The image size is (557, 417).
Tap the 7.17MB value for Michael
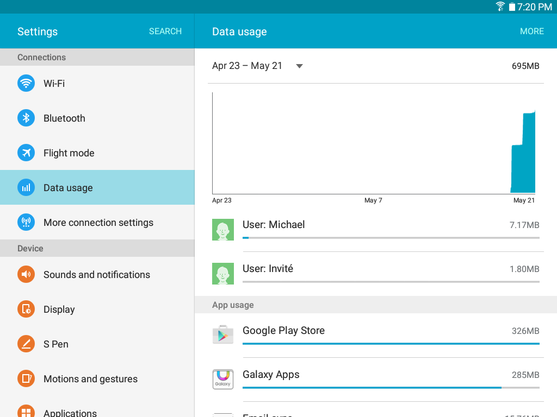[x=524, y=225]
